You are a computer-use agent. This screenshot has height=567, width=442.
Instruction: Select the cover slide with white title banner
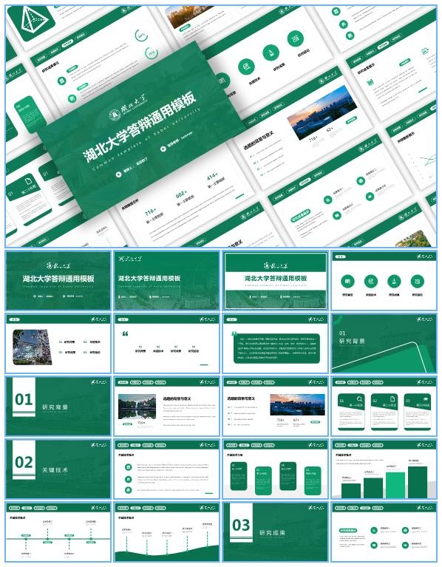point(276,281)
